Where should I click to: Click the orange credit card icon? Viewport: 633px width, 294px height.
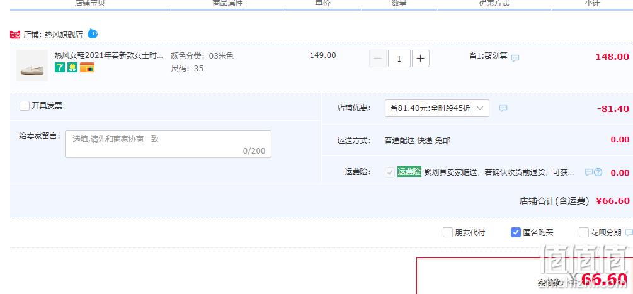click(x=87, y=67)
